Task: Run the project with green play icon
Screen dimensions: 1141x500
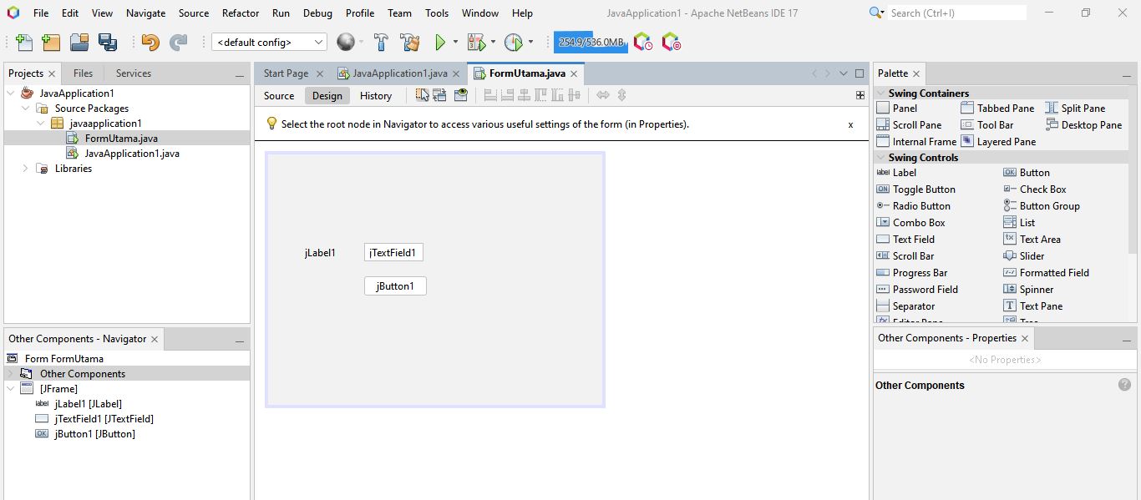Action: click(440, 43)
